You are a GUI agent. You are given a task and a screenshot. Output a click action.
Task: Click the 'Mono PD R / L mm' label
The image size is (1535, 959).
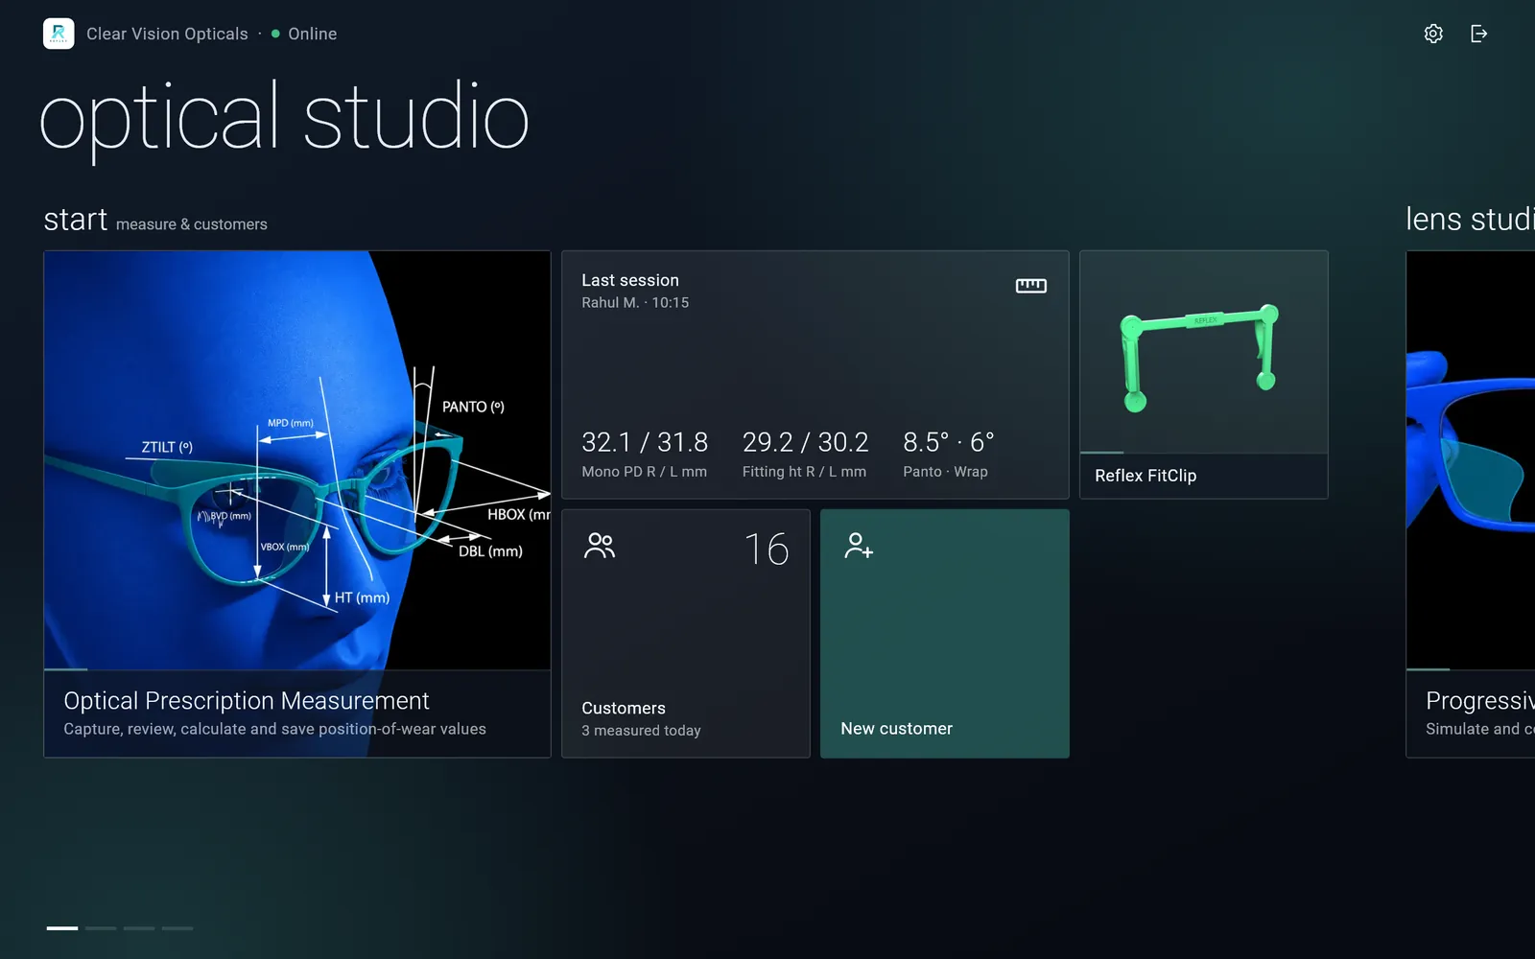coord(644,472)
